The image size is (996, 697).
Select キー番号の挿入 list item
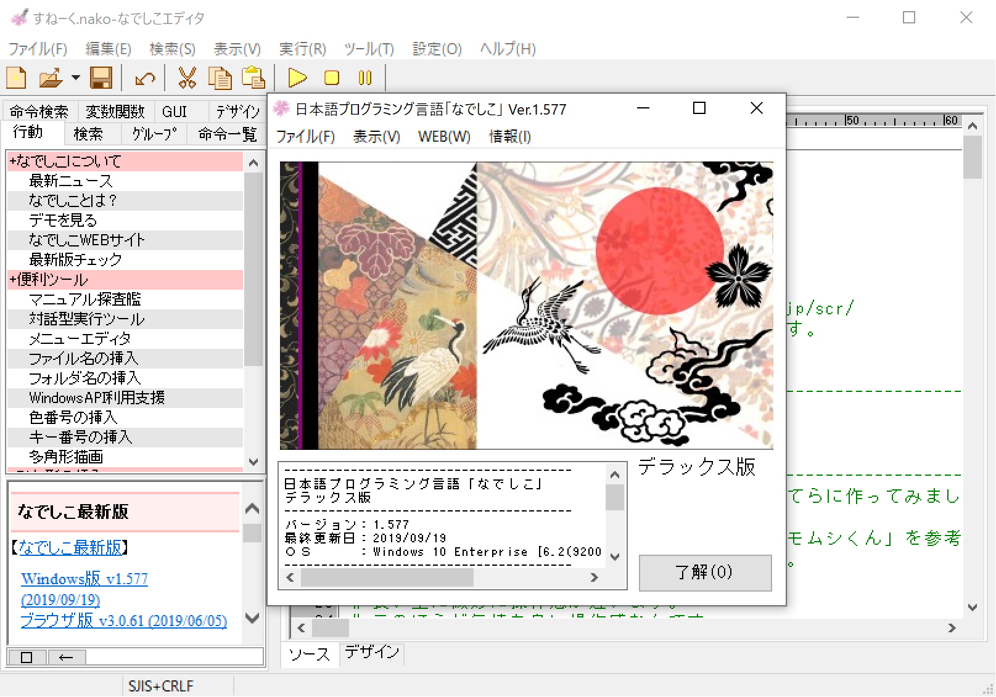pyautogui.click(x=125, y=437)
